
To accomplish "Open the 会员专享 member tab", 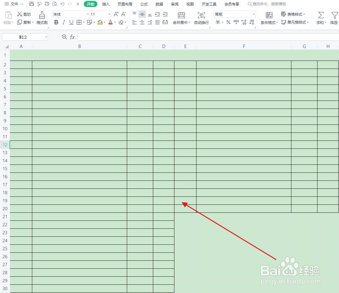I will click(x=232, y=4).
